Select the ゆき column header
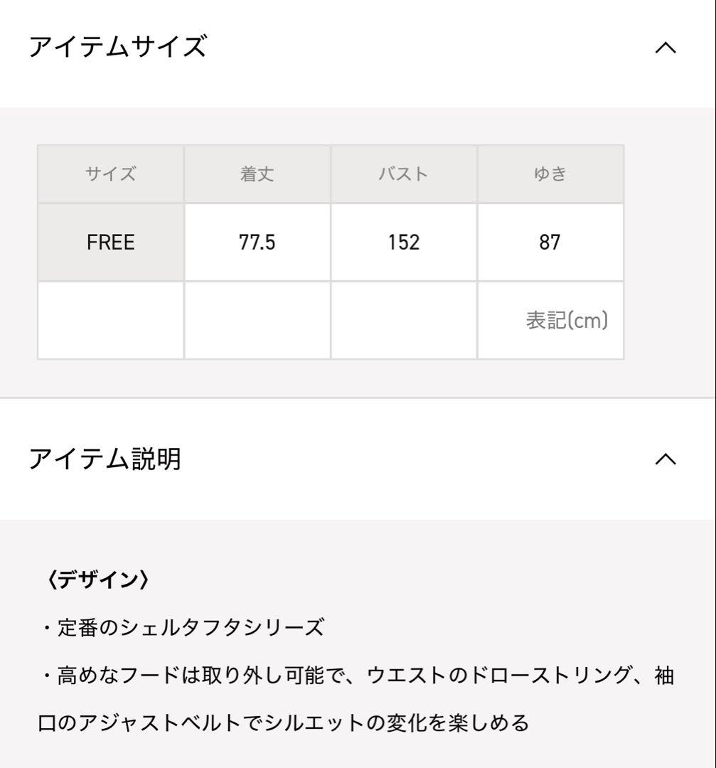This screenshot has width=716, height=768. (550, 174)
